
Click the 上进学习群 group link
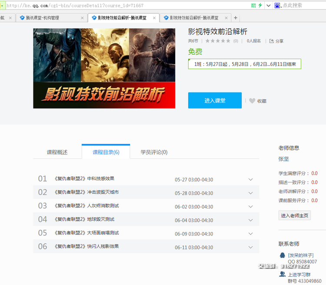pos(299,275)
